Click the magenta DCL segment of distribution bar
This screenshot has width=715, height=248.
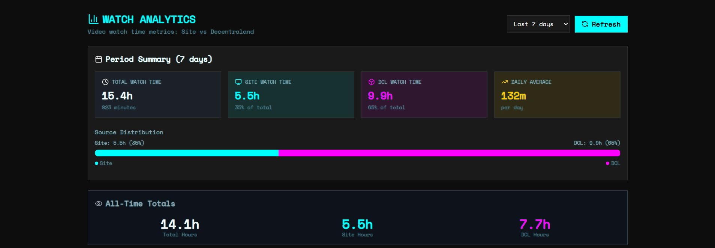coord(449,153)
